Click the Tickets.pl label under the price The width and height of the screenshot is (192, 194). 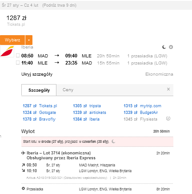tap(16, 24)
